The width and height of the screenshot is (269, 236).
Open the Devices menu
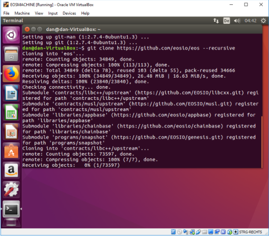[x=69, y=13]
